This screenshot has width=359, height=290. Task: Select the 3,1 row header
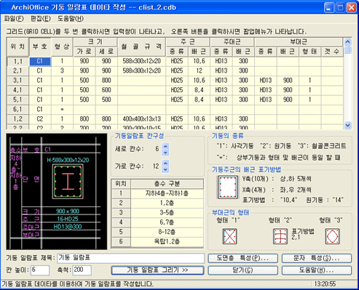pyautogui.click(x=17, y=81)
